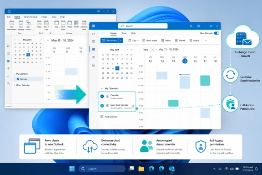This screenshot has height=175, width=262.
Task: Open notifications bell in new Outlook
Action: (191, 26)
